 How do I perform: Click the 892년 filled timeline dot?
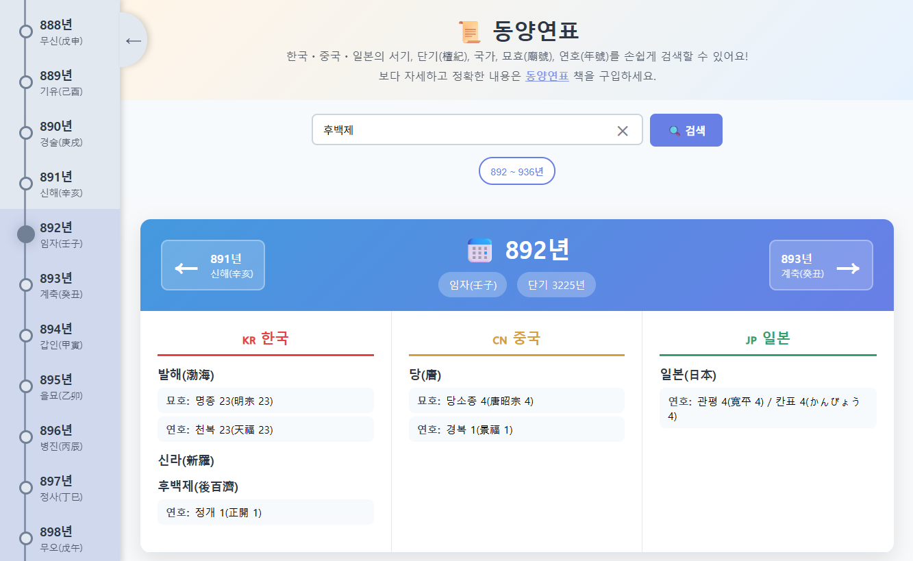26,234
